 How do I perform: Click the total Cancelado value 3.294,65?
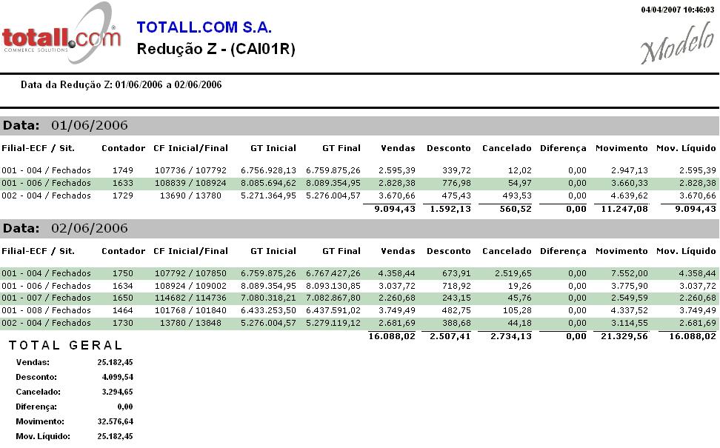(117, 392)
